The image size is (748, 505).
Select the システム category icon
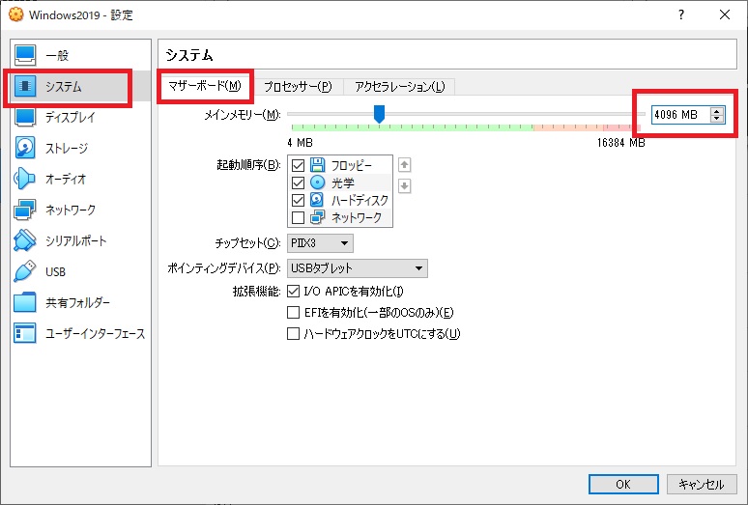pyautogui.click(x=25, y=86)
